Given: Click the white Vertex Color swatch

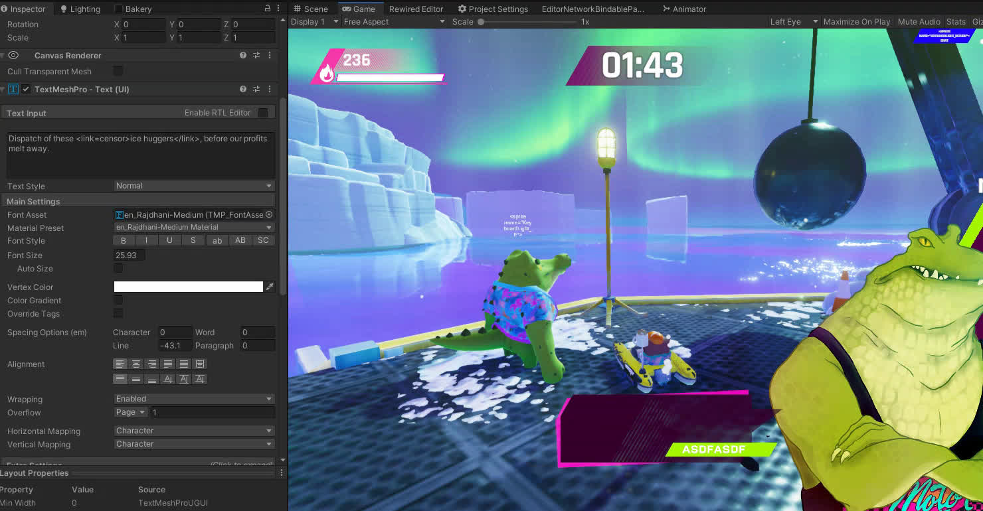Looking at the screenshot, I should point(189,287).
